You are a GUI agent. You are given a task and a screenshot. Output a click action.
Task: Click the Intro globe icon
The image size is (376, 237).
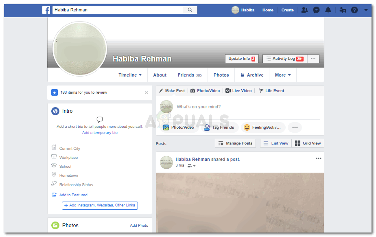pos(55,111)
